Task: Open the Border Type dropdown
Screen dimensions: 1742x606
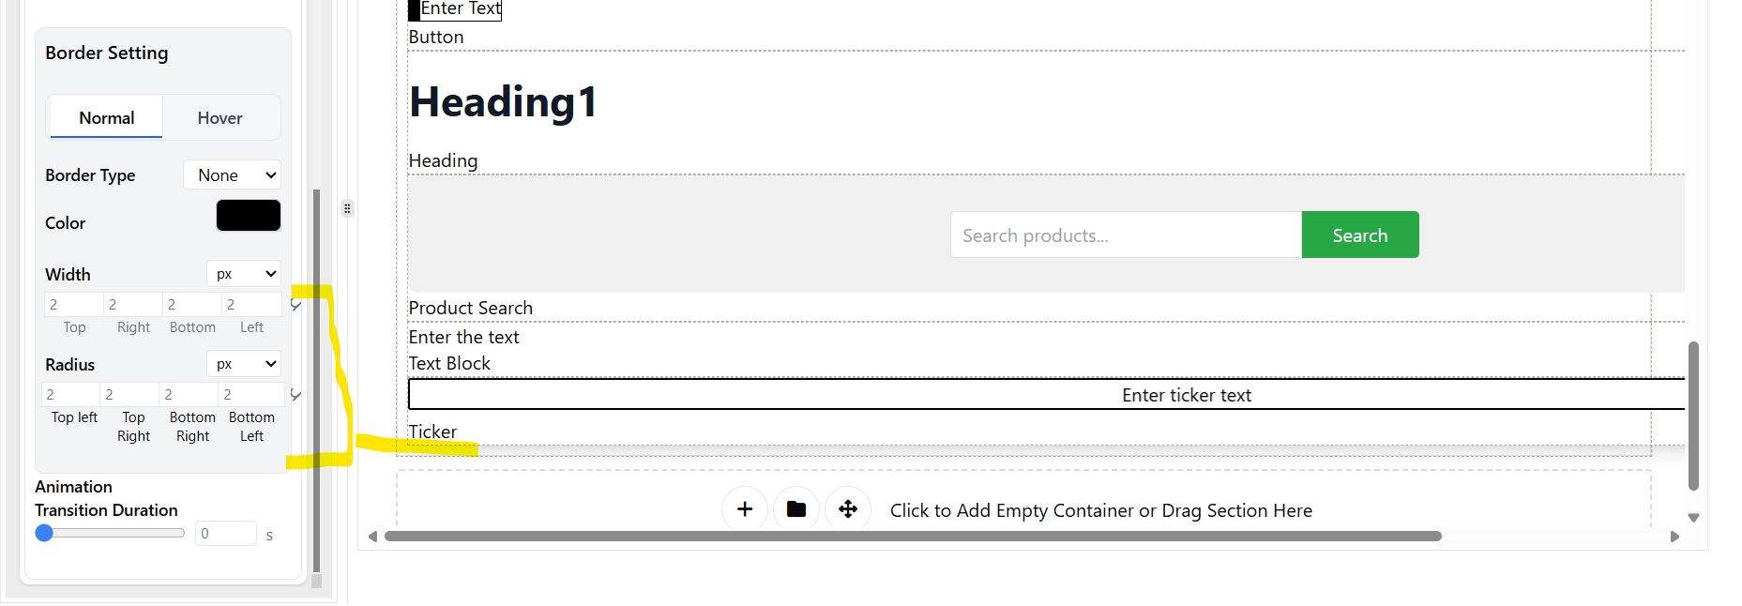Action: tap(232, 175)
